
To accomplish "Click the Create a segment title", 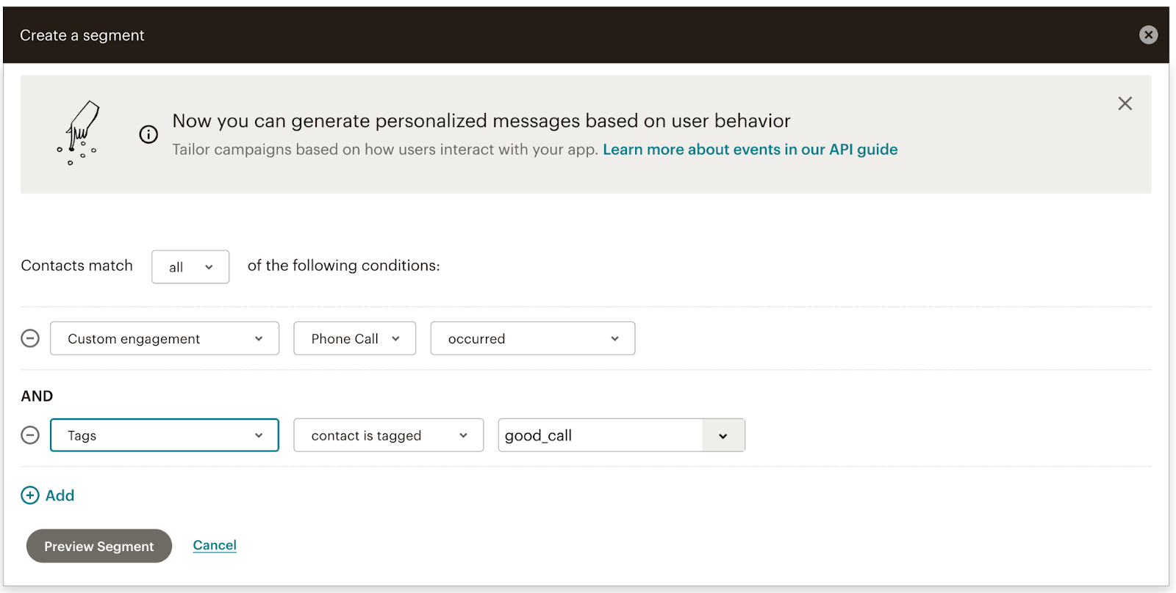I will (x=82, y=35).
